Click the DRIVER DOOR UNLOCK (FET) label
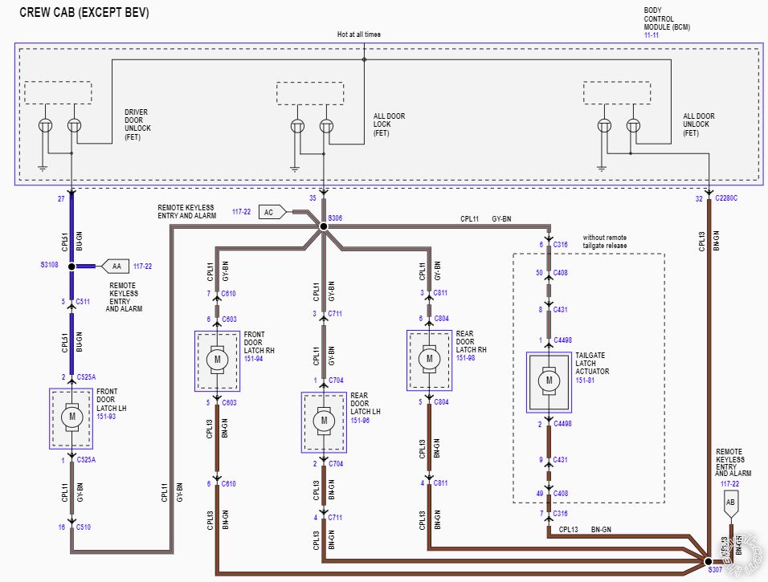The width and height of the screenshot is (768, 582). [137, 124]
